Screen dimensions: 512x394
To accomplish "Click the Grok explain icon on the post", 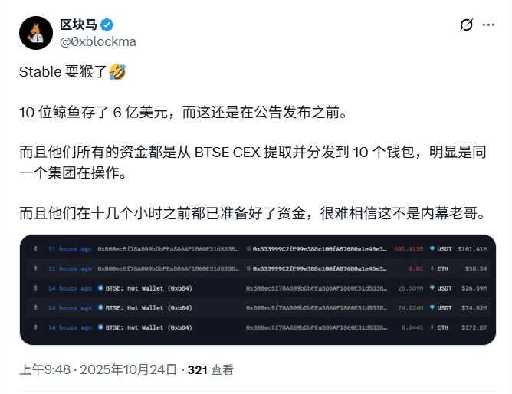I will [466, 25].
